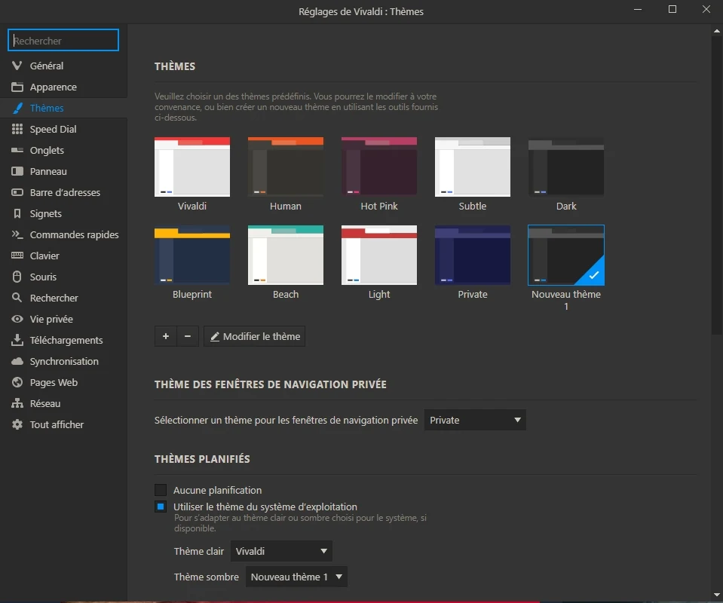Select the Private theme thumbnail
The width and height of the screenshot is (723, 603).
473,255
